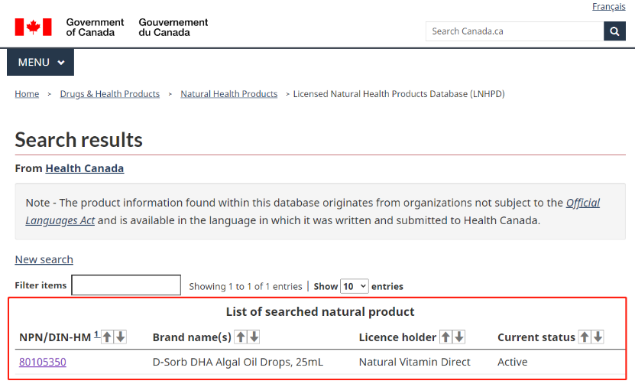Screen dimensions: 635x384
Task: Sort NPN/DIN-HM column descending arrow
Action: tap(120, 337)
